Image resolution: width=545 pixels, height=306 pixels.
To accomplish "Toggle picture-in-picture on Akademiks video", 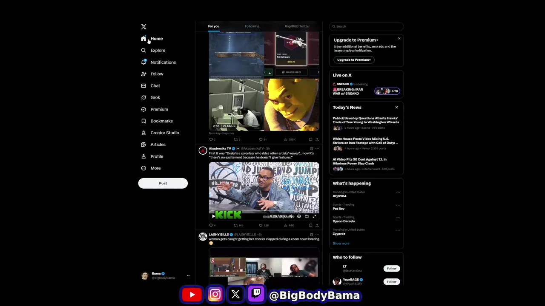I will [307, 216].
